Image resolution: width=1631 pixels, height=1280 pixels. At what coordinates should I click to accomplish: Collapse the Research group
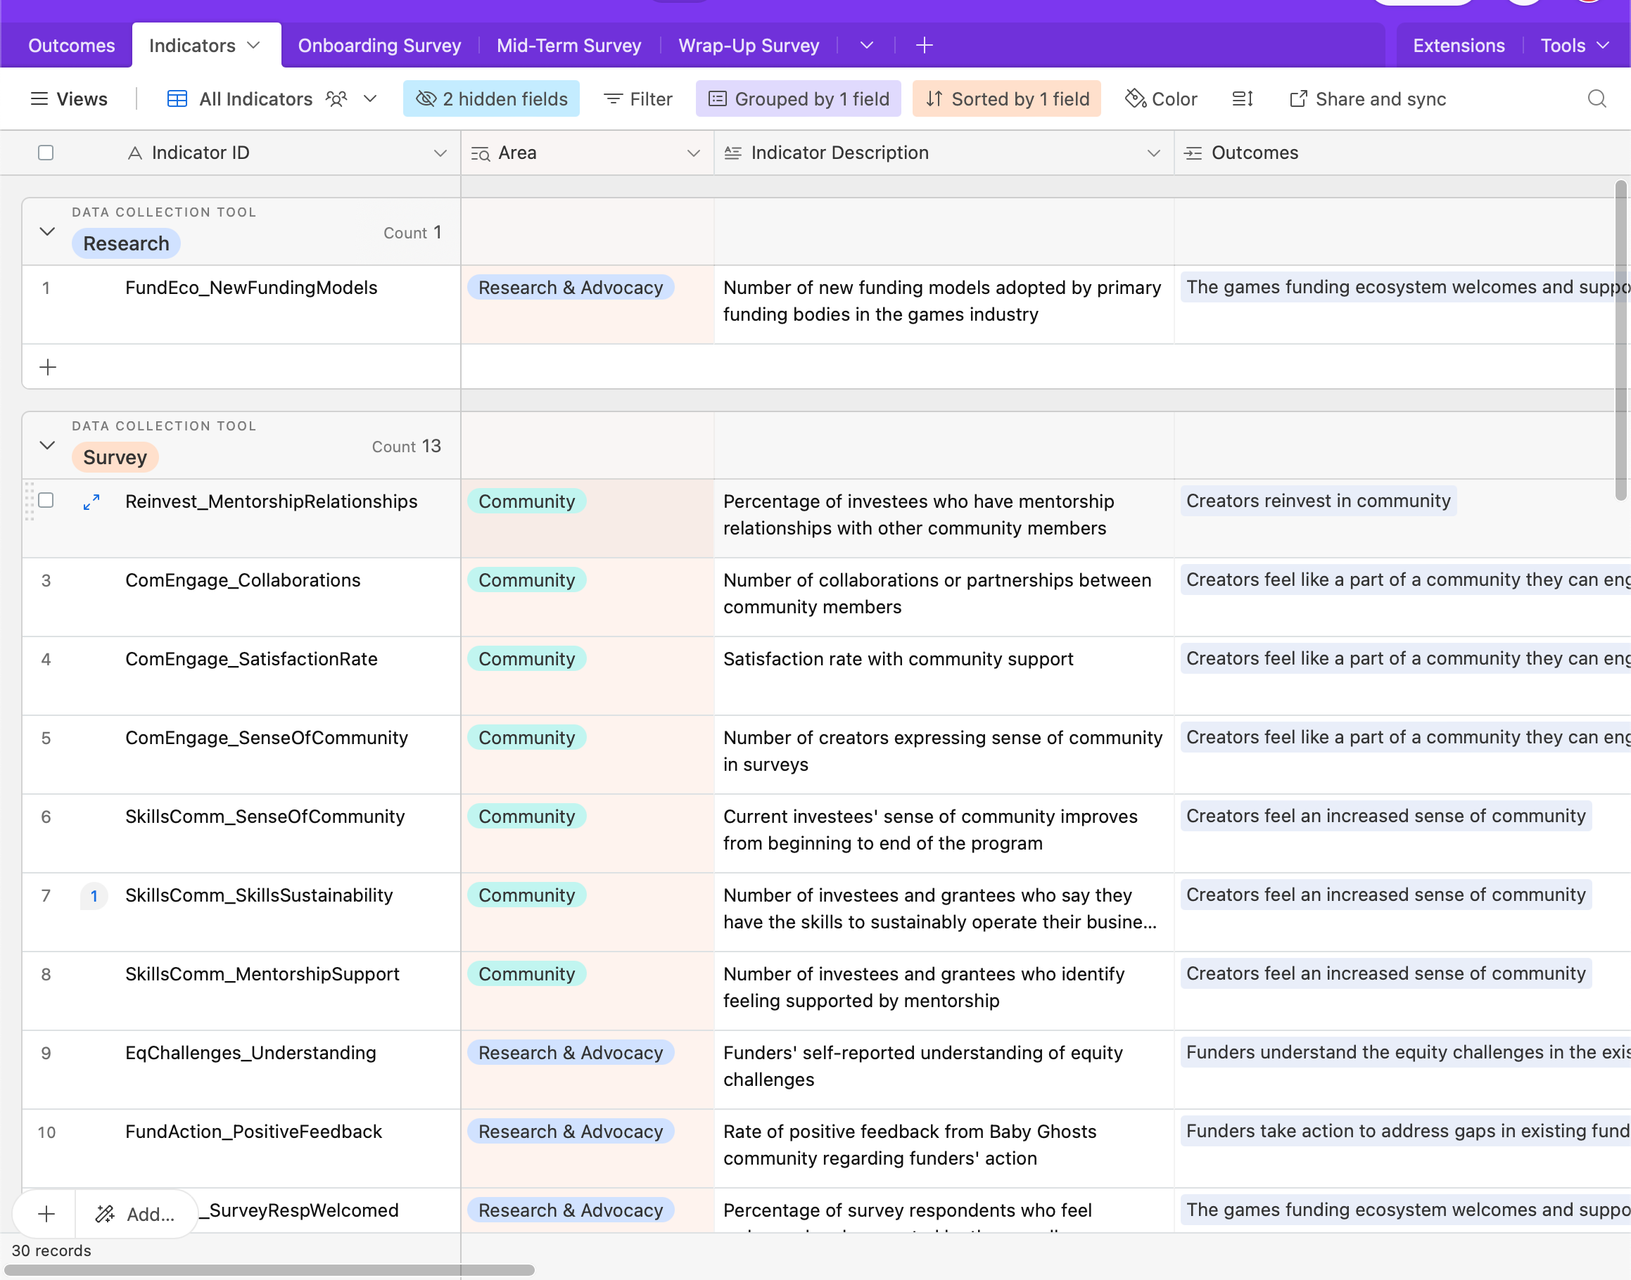click(47, 231)
